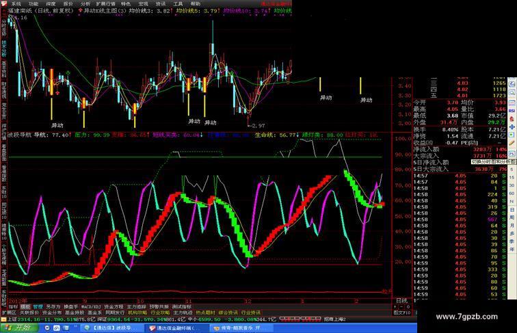Open the 功能 menu
The width and height of the screenshot is (517, 333).
pos(34,3)
